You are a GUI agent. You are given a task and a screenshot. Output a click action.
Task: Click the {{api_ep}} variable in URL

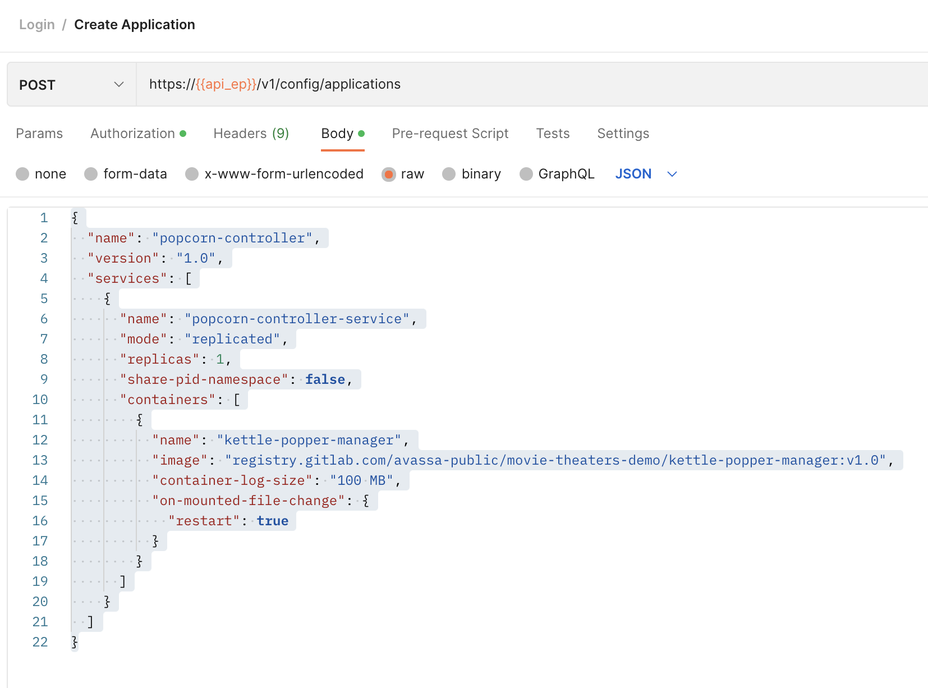(226, 84)
